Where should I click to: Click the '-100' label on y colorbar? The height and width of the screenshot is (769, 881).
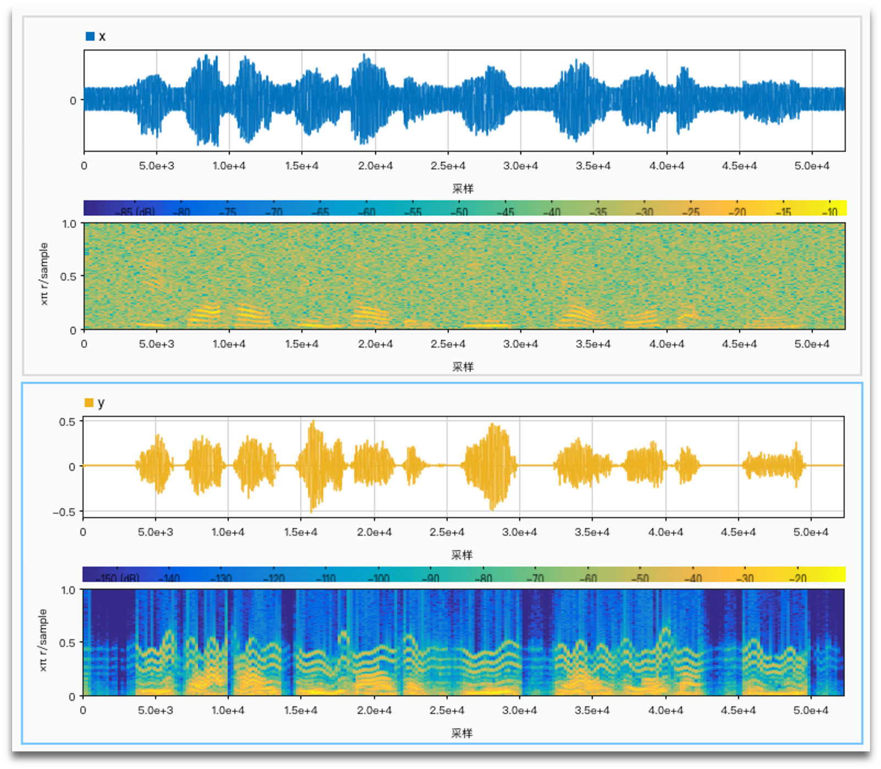click(x=378, y=578)
